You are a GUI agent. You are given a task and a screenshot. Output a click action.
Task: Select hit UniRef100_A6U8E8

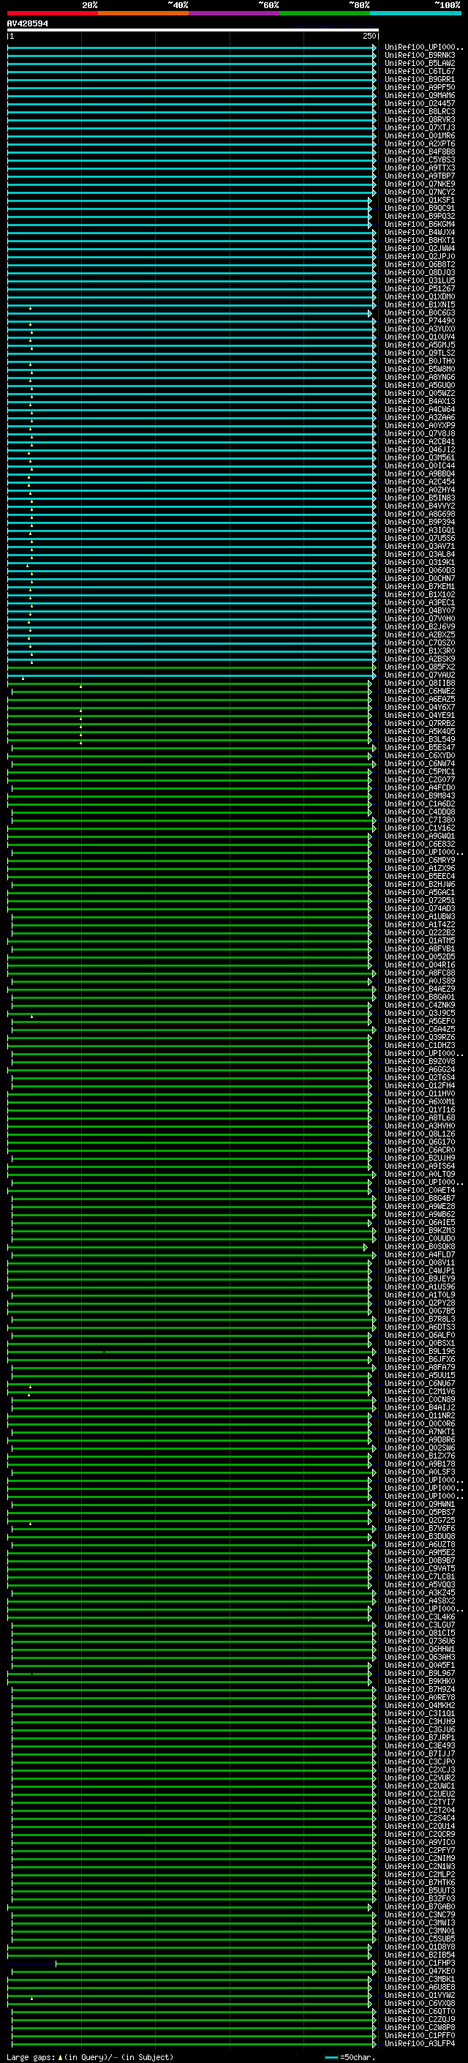[420, 1988]
